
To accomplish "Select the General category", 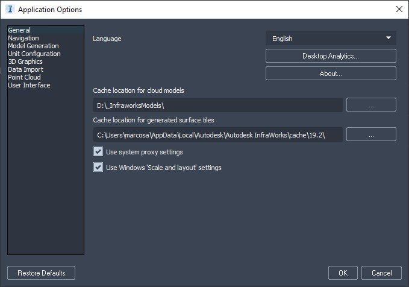I will (19, 30).
